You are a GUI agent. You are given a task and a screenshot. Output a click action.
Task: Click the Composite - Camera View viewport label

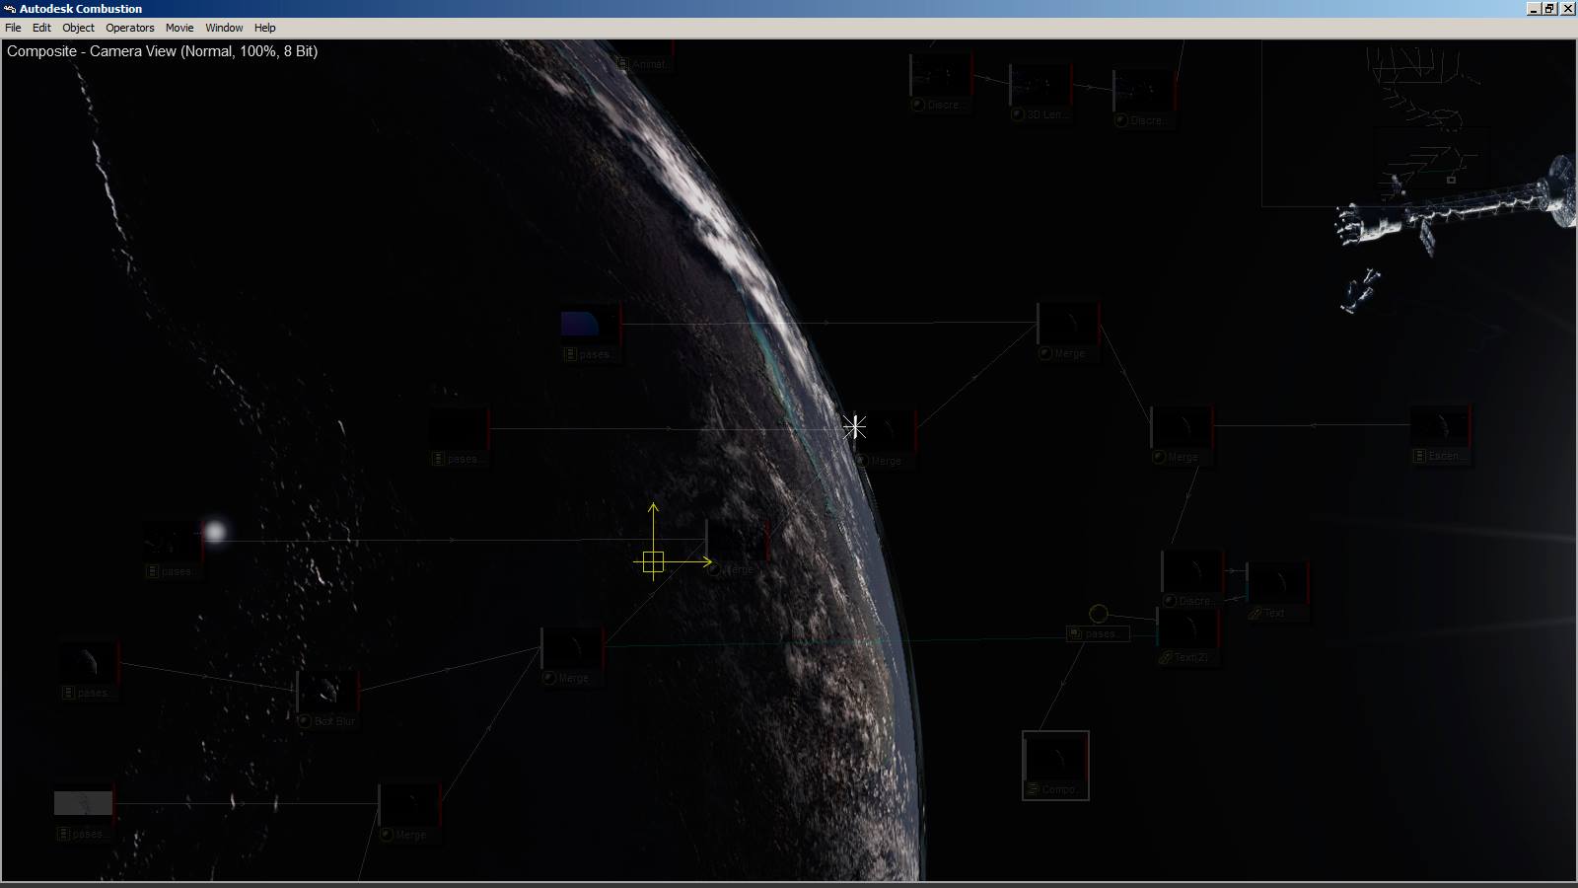[162, 51]
